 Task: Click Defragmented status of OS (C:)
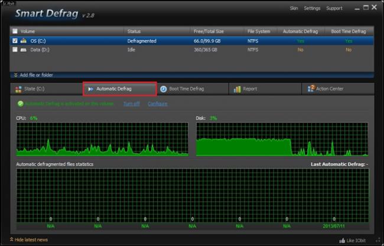click(142, 41)
